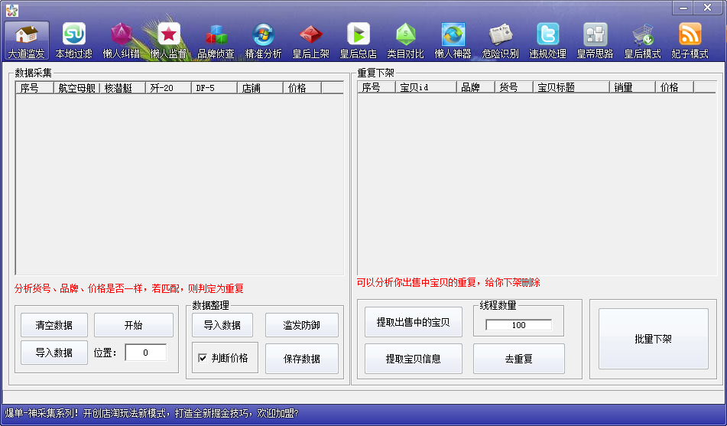This screenshot has height=426, width=727.
Task: Click the 去重复 button
Action: [x=519, y=358]
